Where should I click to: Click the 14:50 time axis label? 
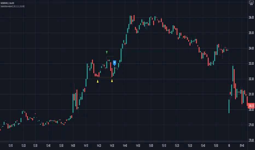[138, 146]
